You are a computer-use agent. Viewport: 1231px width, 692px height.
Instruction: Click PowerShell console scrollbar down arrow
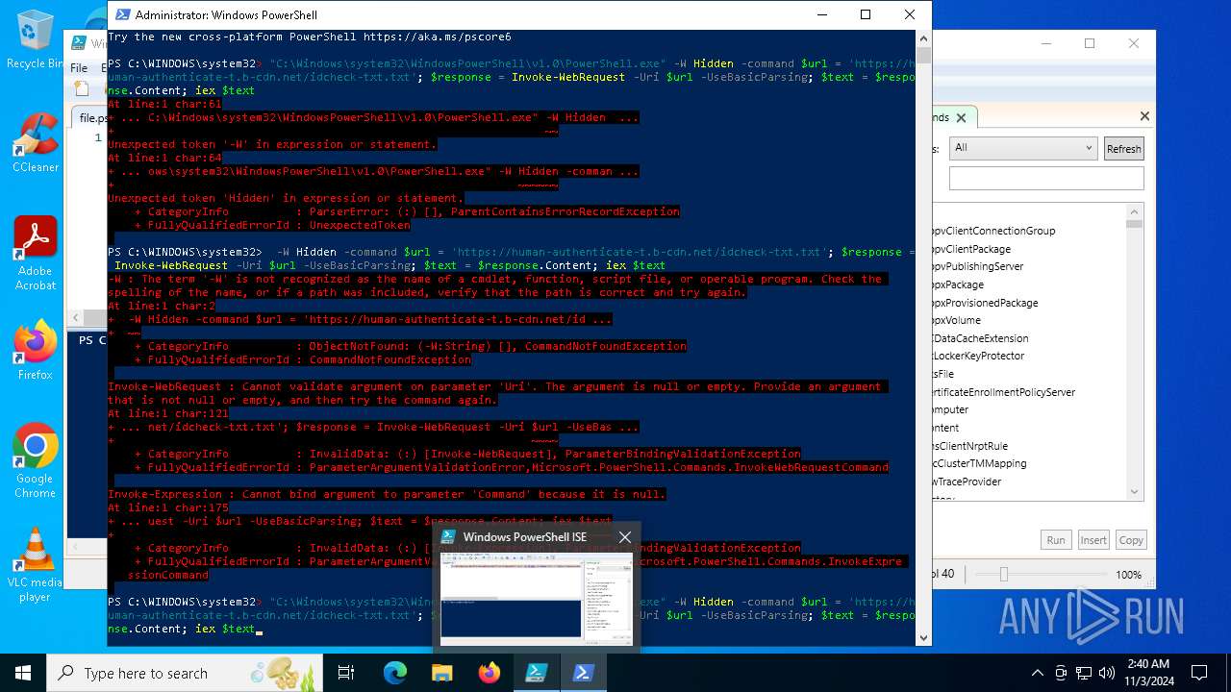[x=923, y=637]
